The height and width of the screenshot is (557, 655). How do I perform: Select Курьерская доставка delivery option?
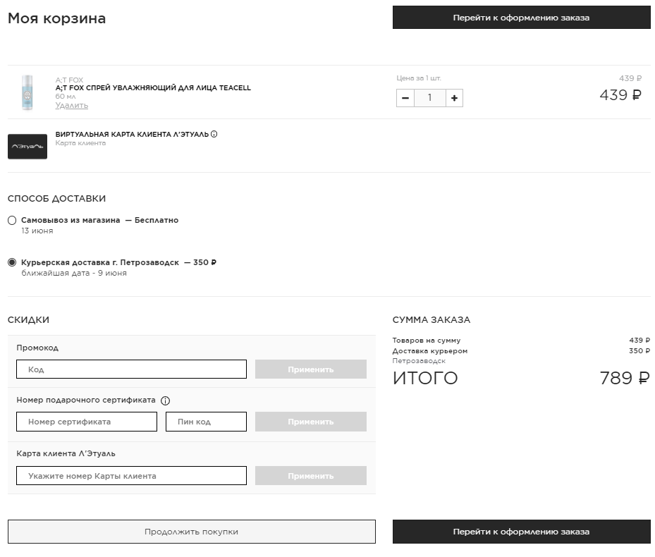click(12, 262)
